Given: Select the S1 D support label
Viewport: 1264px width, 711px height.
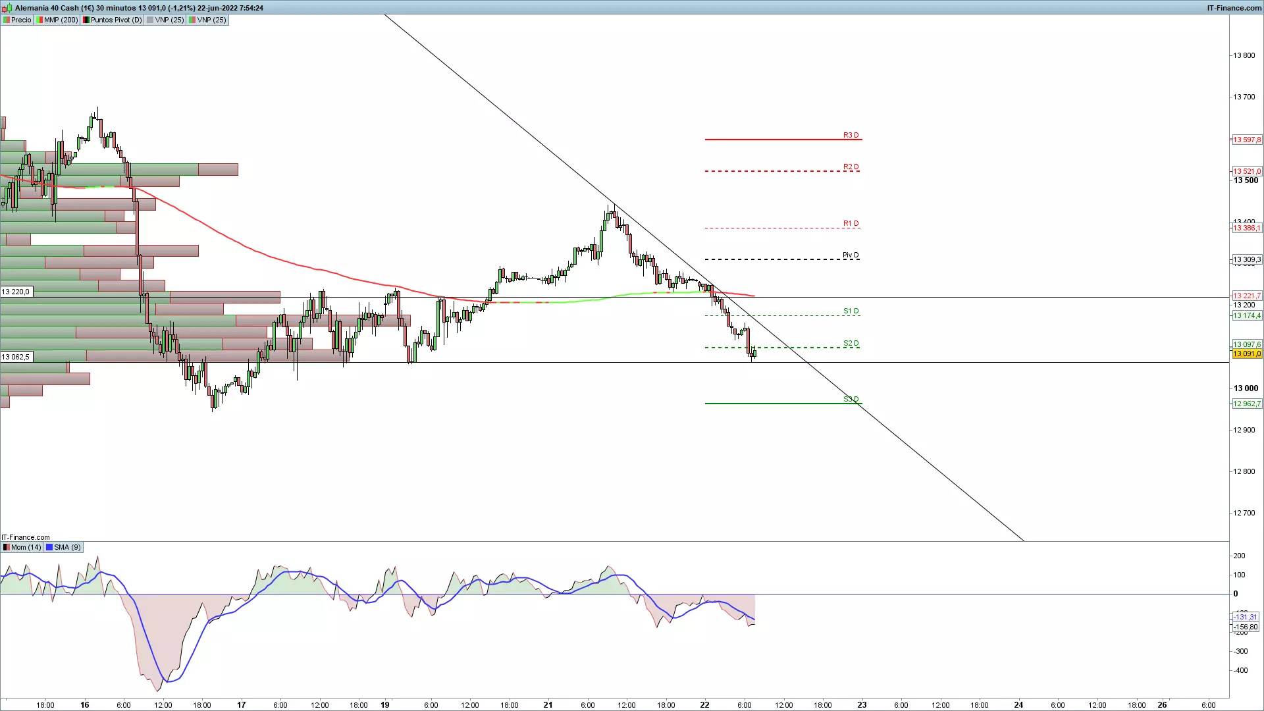Looking at the screenshot, I should coord(851,311).
